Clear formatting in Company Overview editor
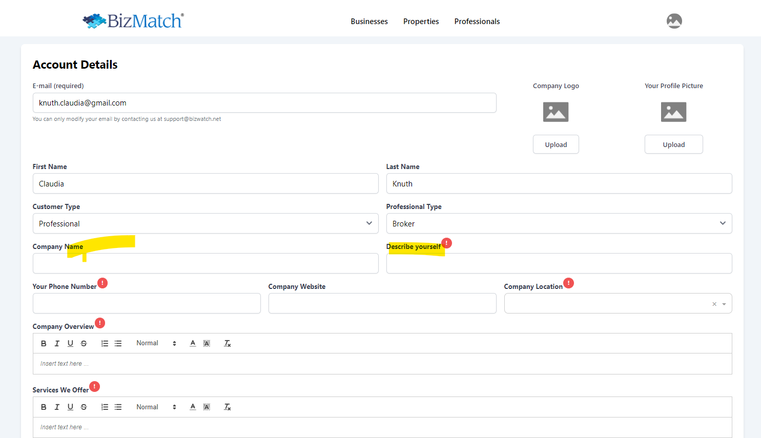This screenshot has width=761, height=438. click(x=228, y=343)
